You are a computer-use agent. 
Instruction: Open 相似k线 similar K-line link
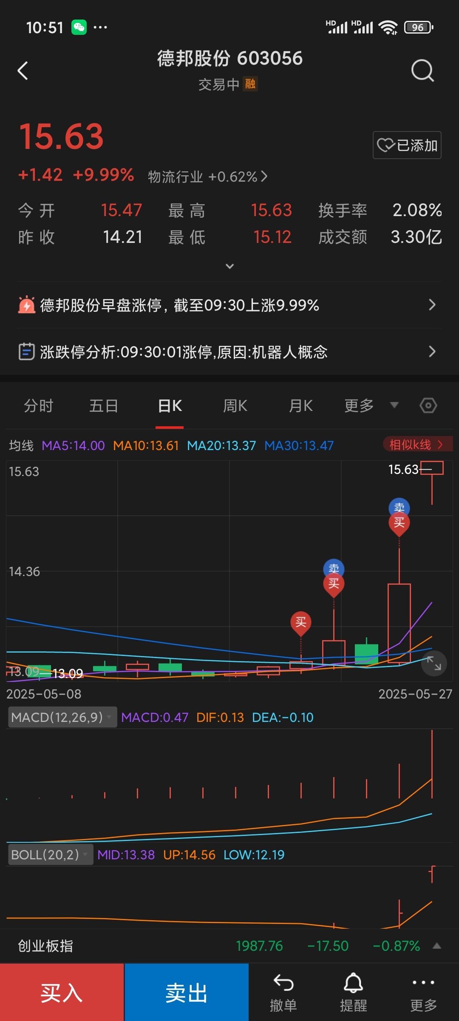click(x=417, y=445)
